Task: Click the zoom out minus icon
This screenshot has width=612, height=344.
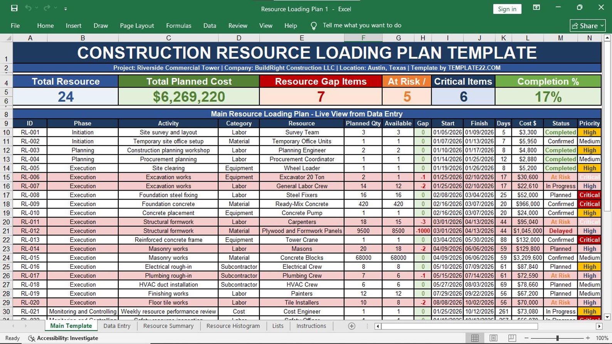Action: click(526, 338)
